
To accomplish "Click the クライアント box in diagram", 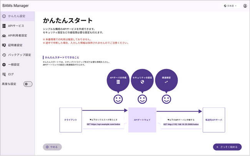I will point(71,120).
